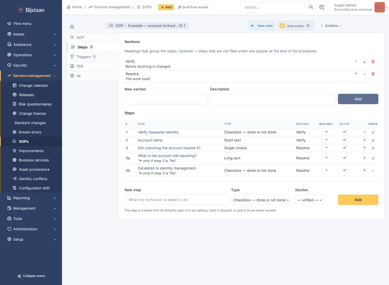Click the yellow Add step button
This screenshot has height=285, width=389.
[x=358, y=200]
